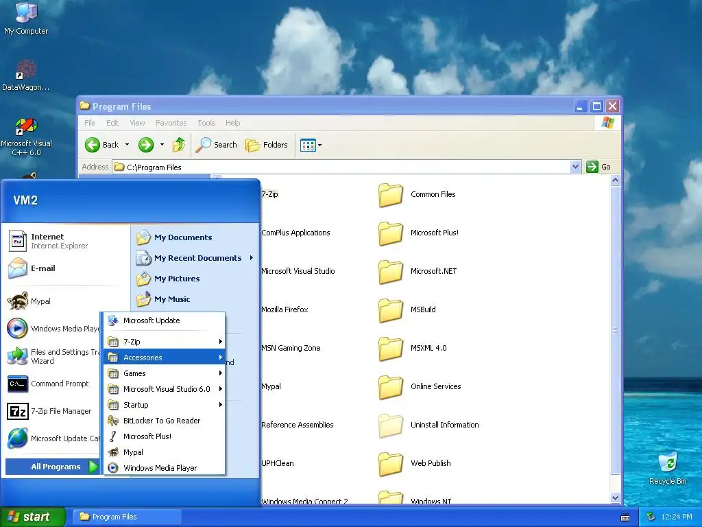Expand the Microsoft Visual Studio 6.0 submenu
This screenshot has width=702, height=527.
tap(165, 389)
